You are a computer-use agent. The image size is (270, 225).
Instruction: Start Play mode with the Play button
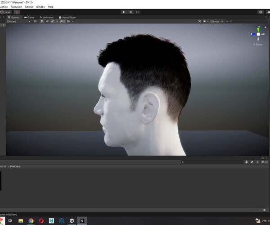pyautogui.click(x=124, y=12)
